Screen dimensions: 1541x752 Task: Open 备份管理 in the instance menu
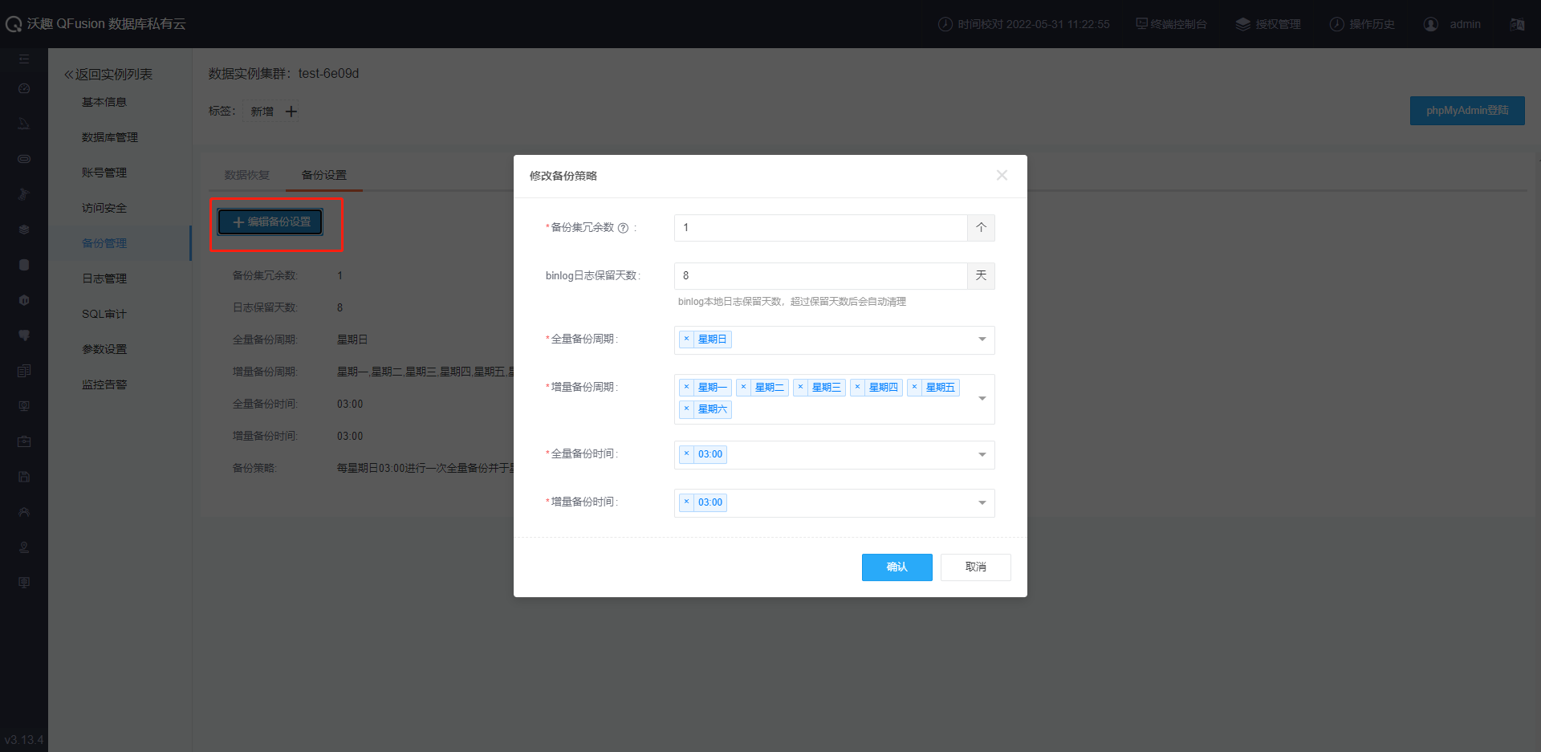click(x=104, y=243)
